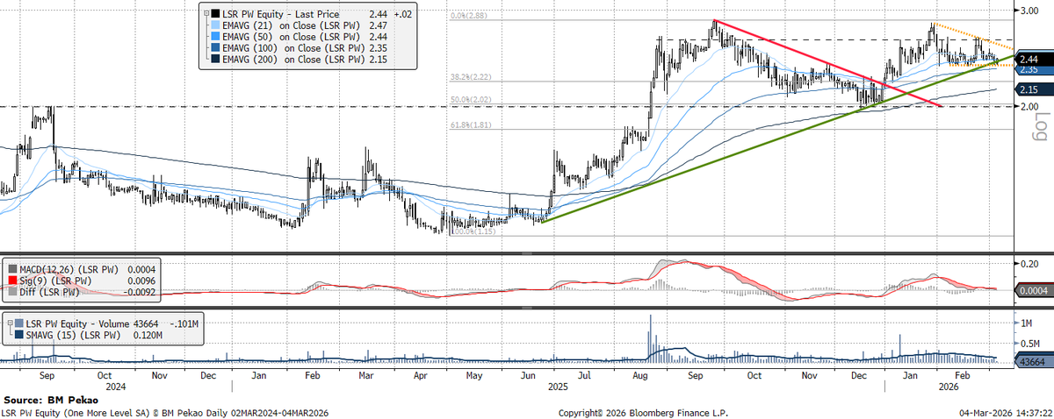1054x419 pixels.
Task: Click the EMAVG (21) light blue swatch
Action: (x=216, y=26)
